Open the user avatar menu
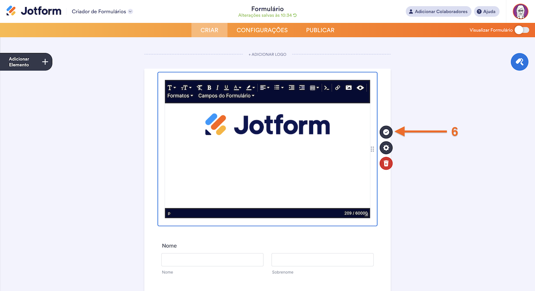This screenshot has width=535, height=291. coord(520,11)
